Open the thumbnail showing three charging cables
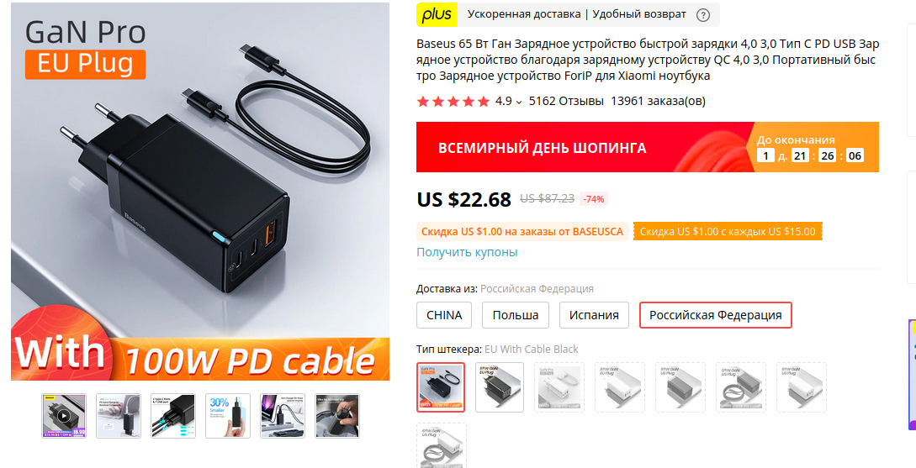The height and width of the screenshot is (468, 916). 173,416
